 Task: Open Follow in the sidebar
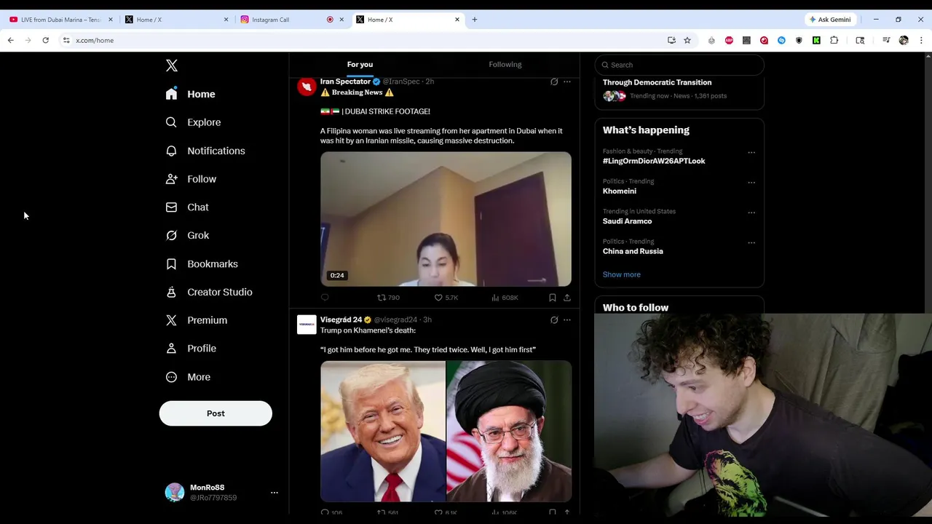coord(191,179)
